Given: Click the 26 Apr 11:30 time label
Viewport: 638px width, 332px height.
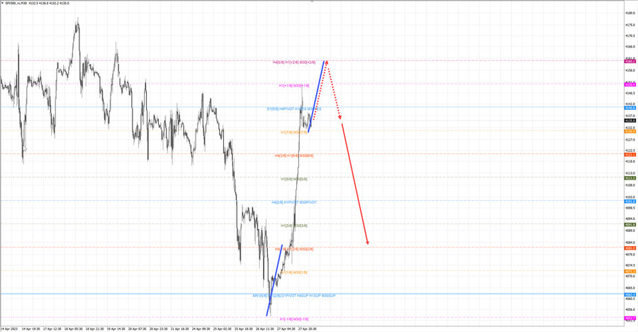Looking at the screenshot, I should click(265, 328).
